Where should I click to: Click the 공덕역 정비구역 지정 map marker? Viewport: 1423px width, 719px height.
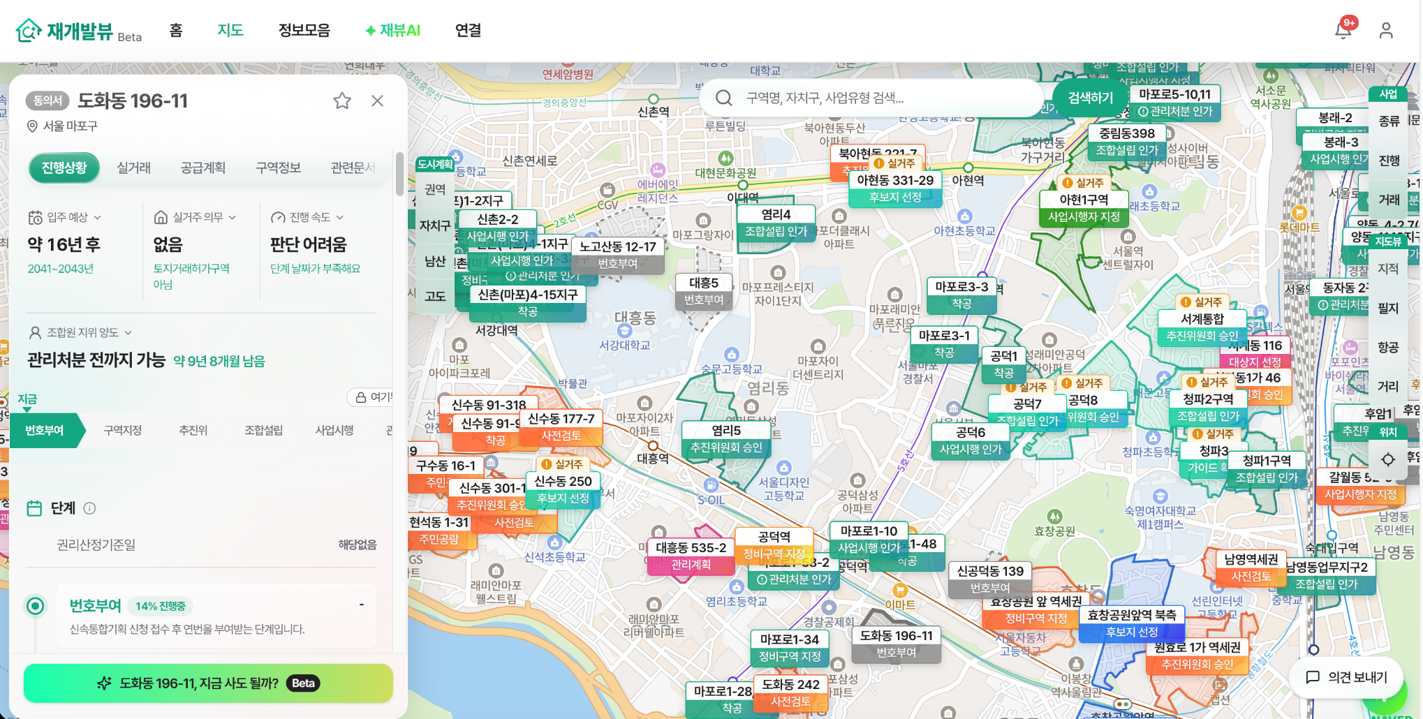click(x=774, y=545)
